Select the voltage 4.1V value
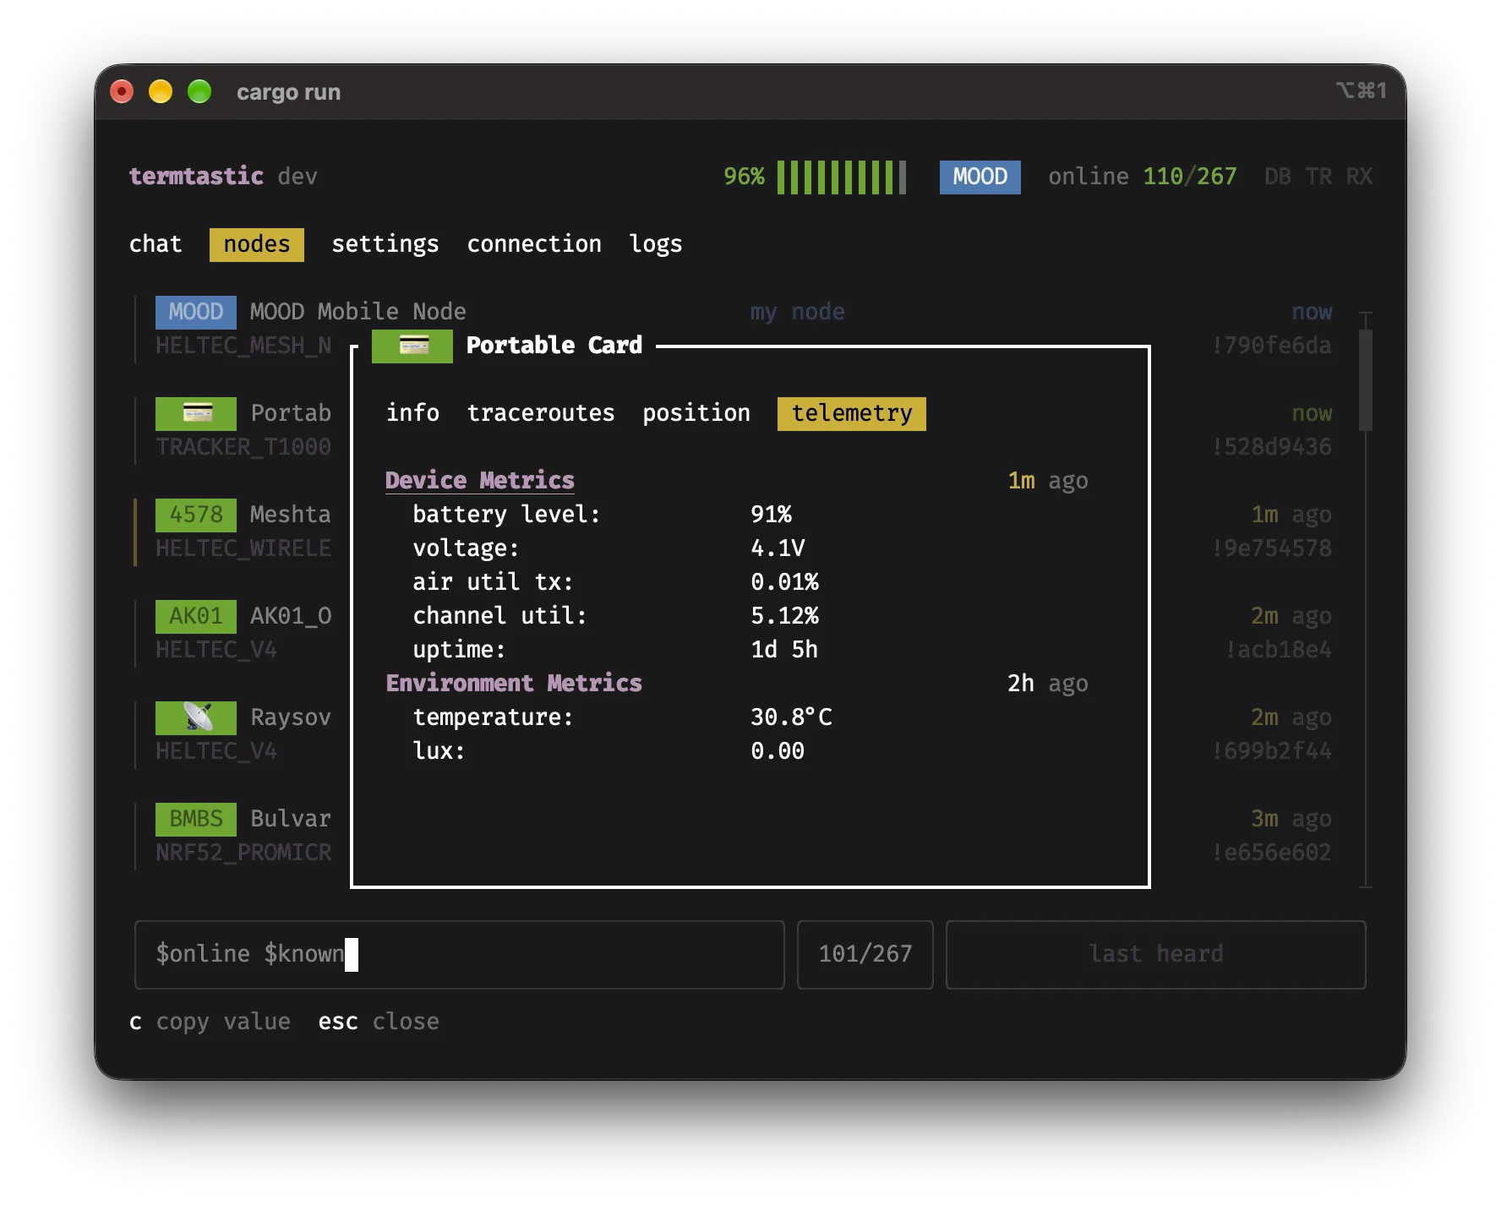Image resolution: width=1501 pixels, height=1205 pixels. 778,548
